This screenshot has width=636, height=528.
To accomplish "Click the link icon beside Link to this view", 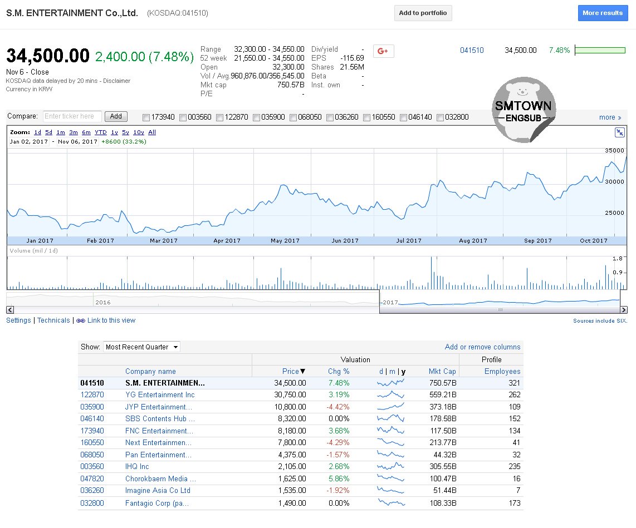I will (80, 320).
